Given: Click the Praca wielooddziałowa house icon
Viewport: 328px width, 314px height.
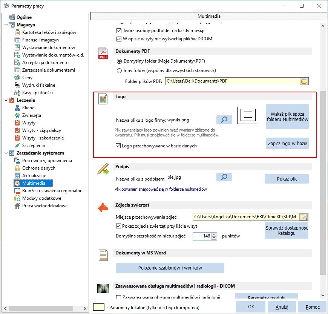Looking at the screenshot, I should [x=17, y=206].
